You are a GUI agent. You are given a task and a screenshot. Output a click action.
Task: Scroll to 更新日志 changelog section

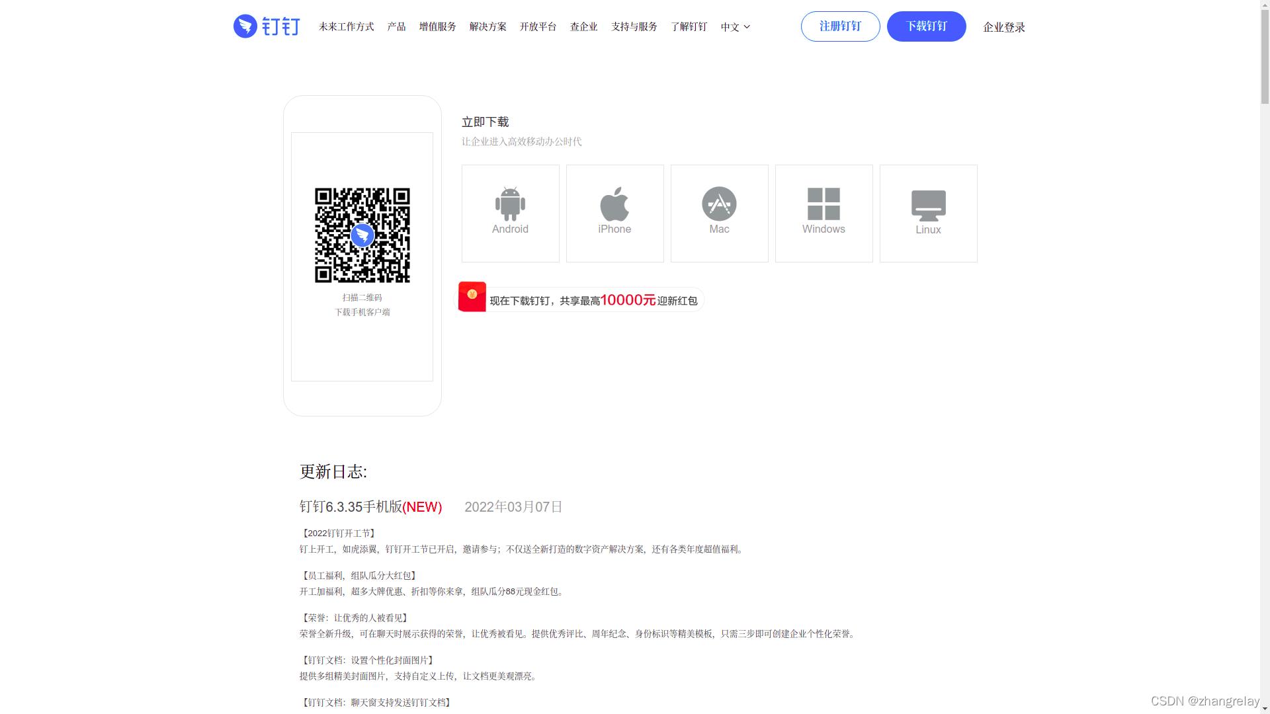[334, 471]
